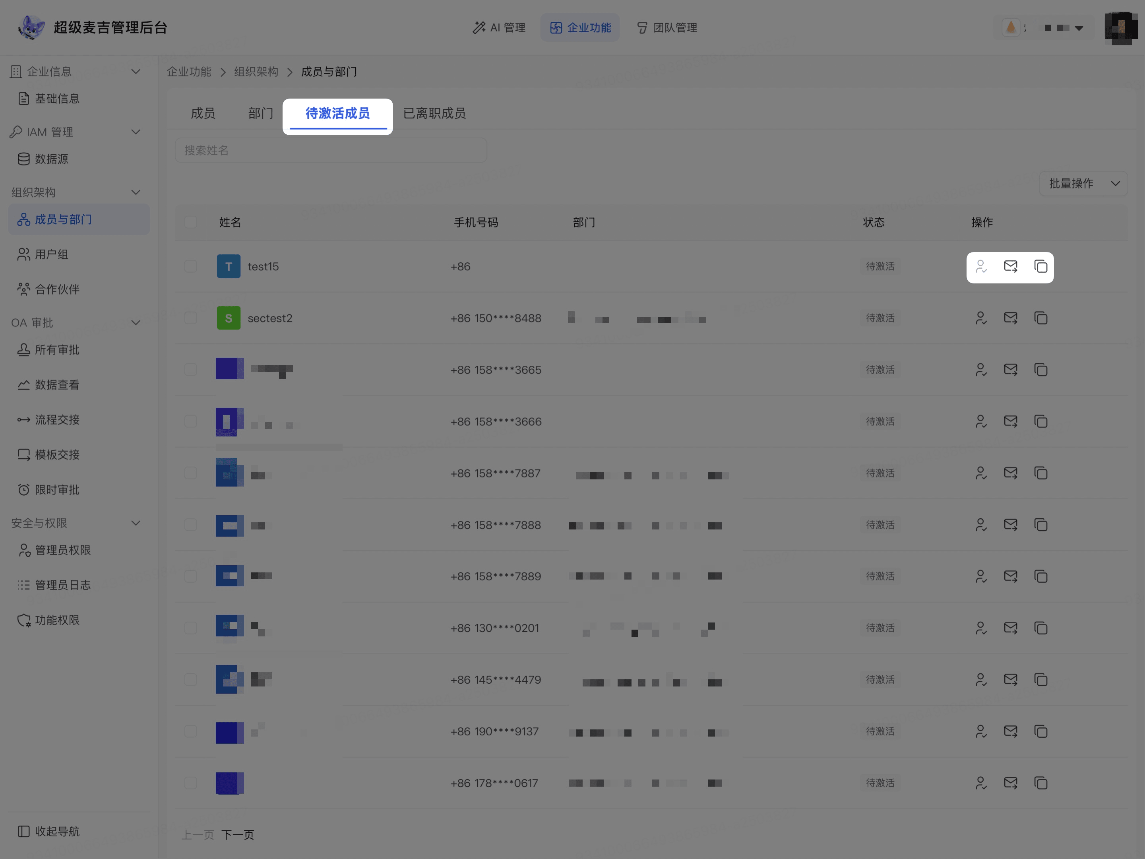1145x859 pixels.
Task: Click the orange badge icon in header
Action: (1010, 27)
